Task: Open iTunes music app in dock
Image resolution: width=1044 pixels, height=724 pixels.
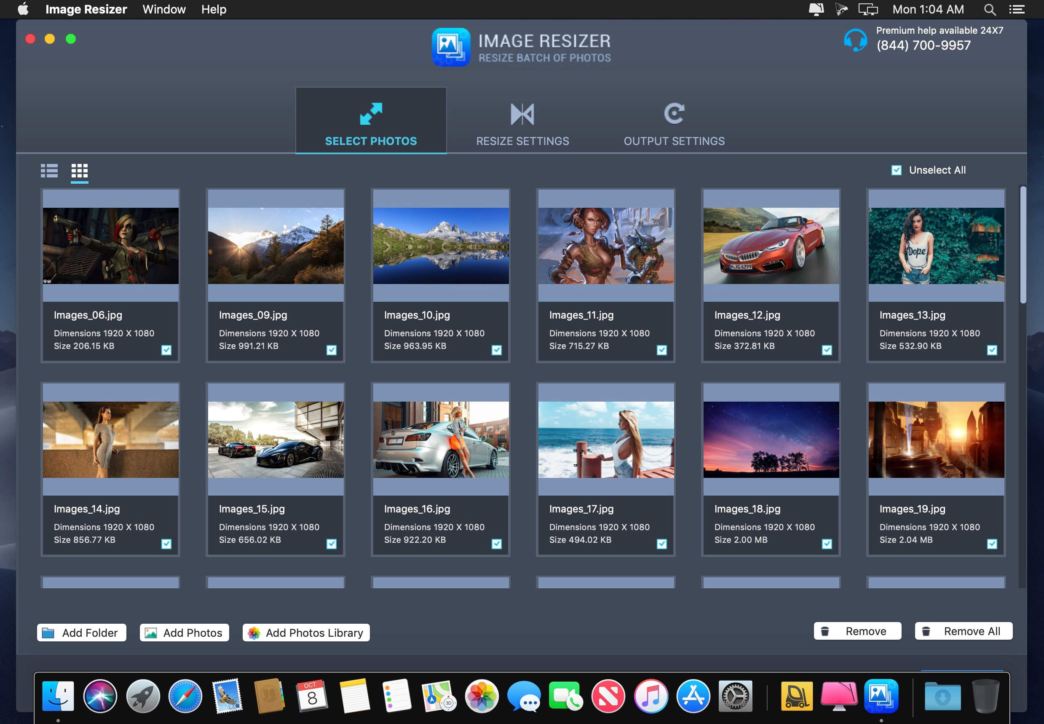Action: tap(651, 696)
